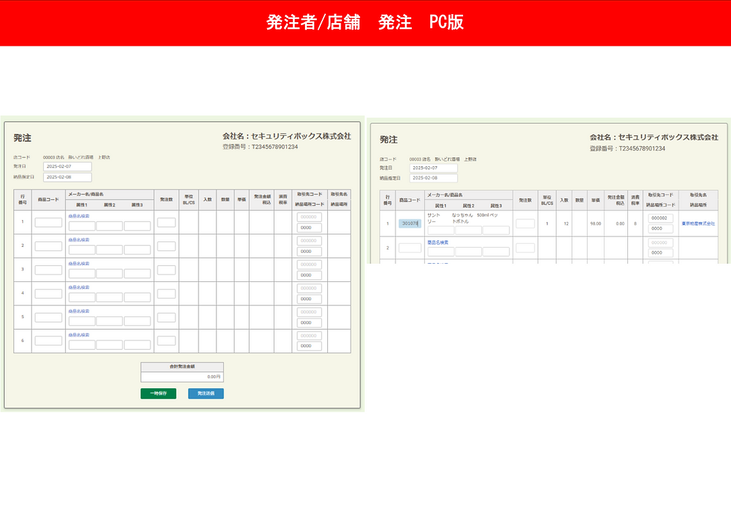The image size is (731, 512).
Task: Click 商品コード field in row 4, left form
Action: tap(48, 294)
